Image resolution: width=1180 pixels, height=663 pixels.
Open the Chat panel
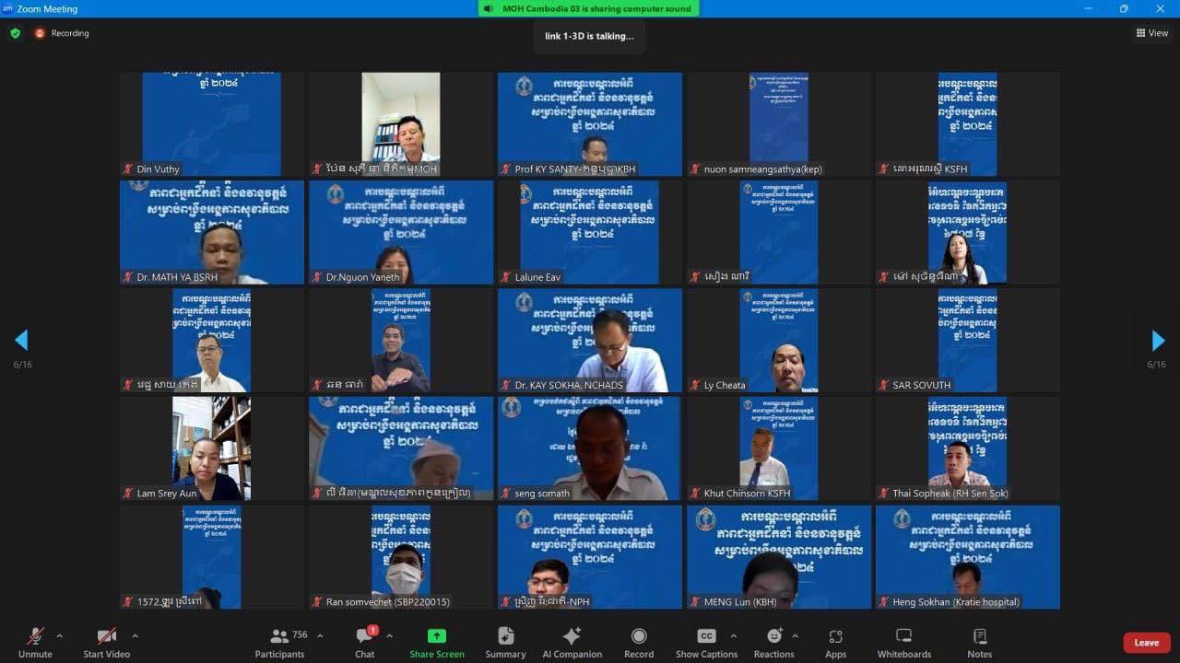point(365,642)
